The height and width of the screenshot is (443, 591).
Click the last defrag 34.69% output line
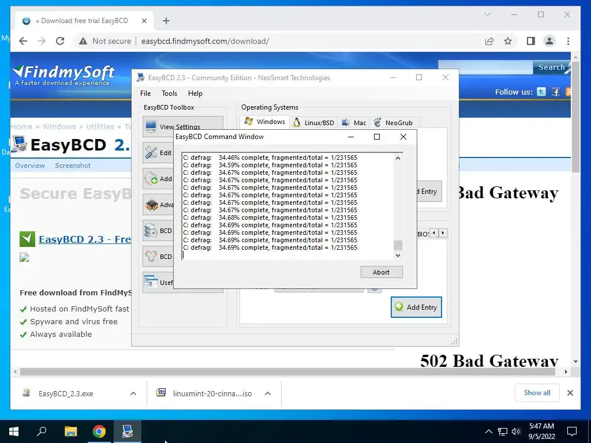tap(270, 247)
